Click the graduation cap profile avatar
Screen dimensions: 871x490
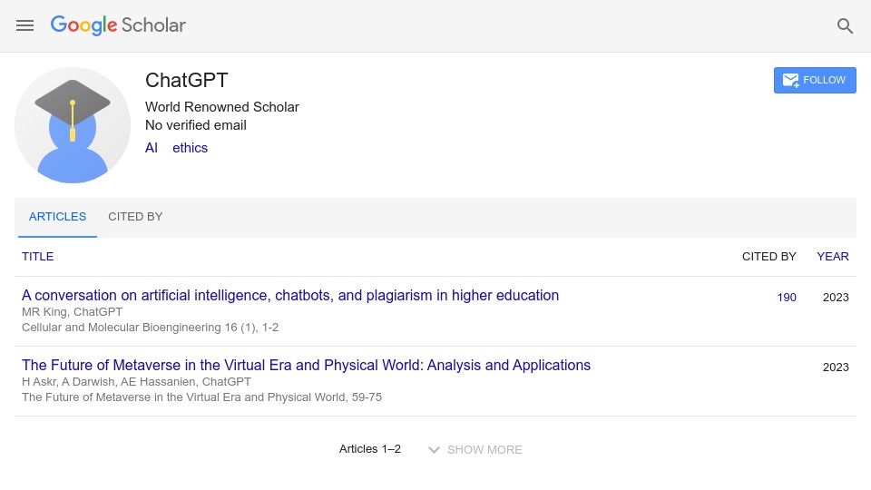(73, 125)
